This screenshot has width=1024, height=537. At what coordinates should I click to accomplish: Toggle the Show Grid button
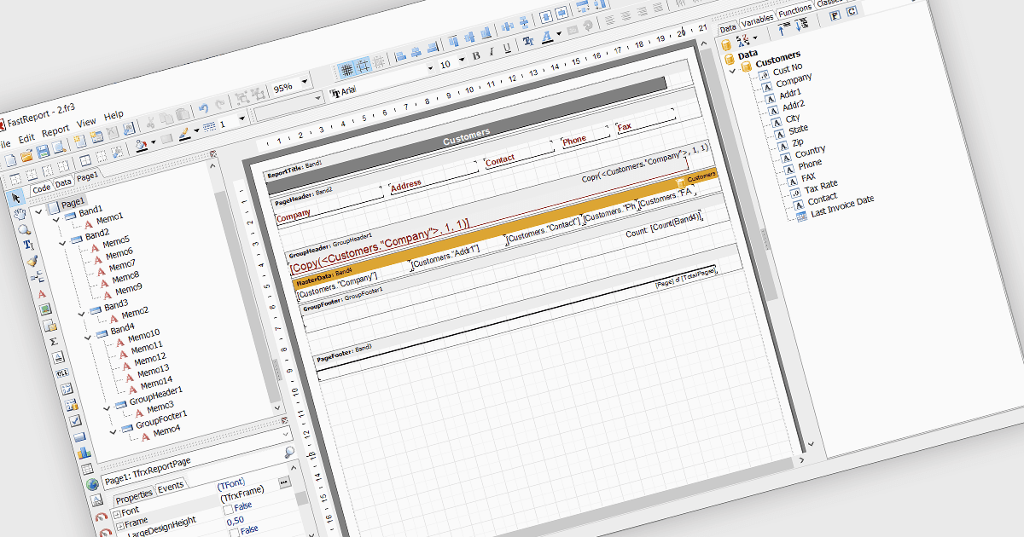[347, 68]
